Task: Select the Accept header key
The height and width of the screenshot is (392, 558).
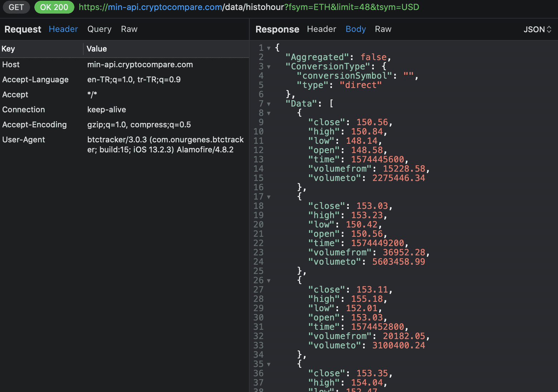Action: click(x=15, y=94)
